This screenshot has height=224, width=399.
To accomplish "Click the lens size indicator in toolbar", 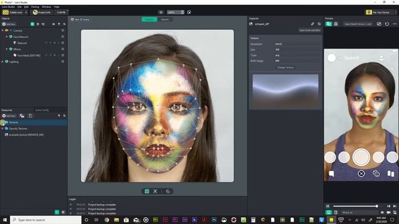I will click(x=61, y=12).
